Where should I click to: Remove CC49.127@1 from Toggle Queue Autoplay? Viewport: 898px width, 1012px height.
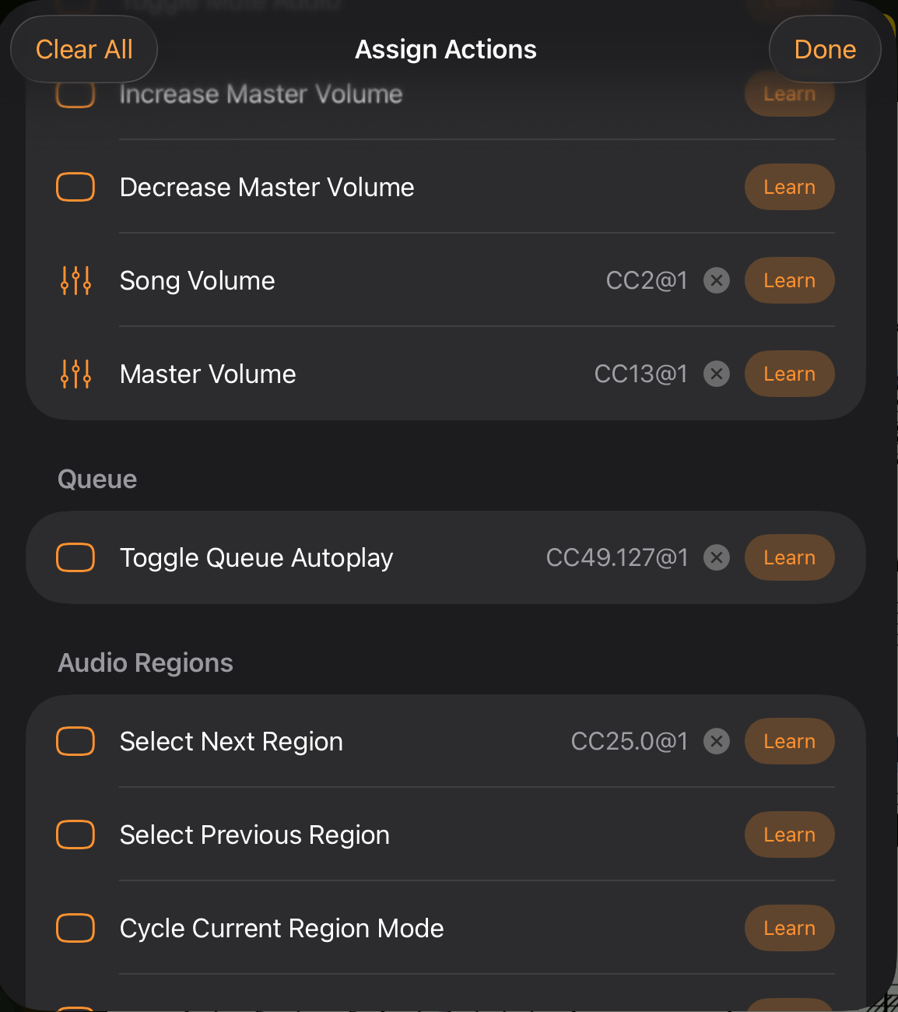coord(717,557)
